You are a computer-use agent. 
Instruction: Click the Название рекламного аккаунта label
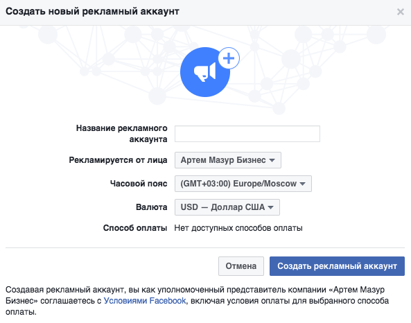(x=121, y=134)
